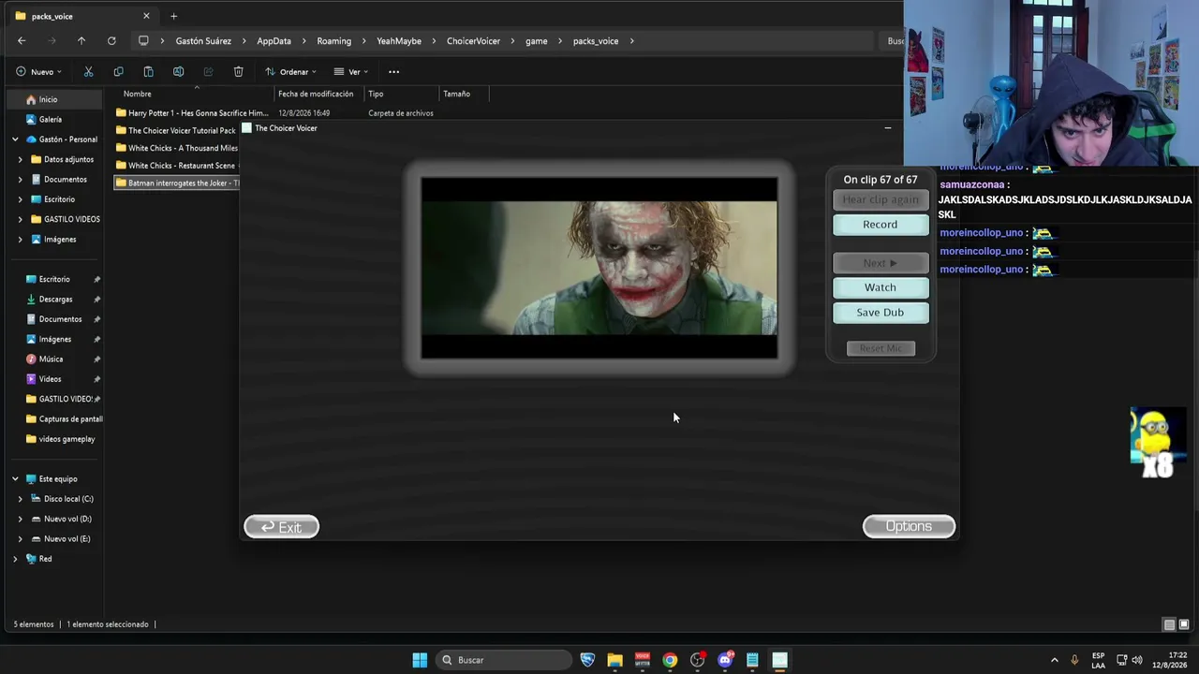Click the Buscar taskbar search box
Viewport: 1199px width, 674px height.
coord(503,660)
